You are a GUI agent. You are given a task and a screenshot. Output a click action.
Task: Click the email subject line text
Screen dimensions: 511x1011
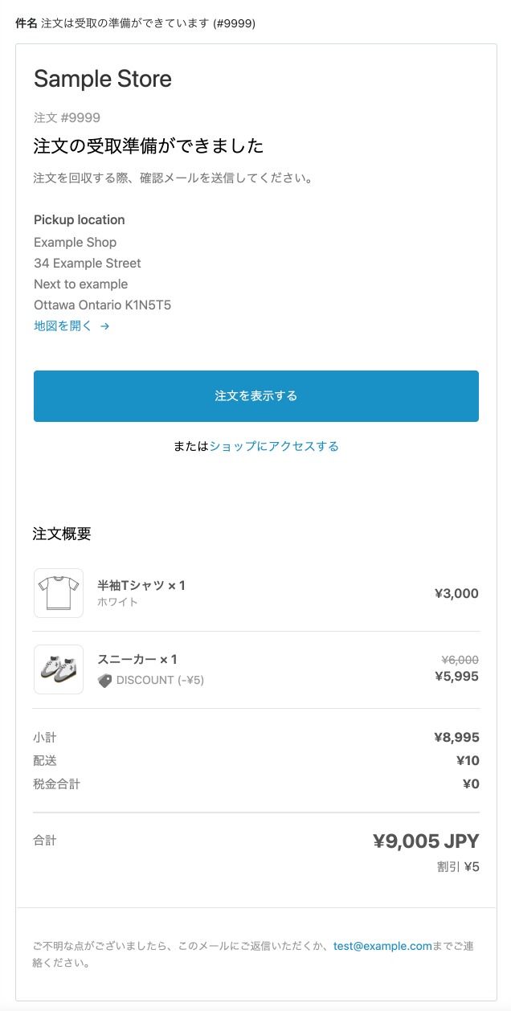(x=148, y=23)
